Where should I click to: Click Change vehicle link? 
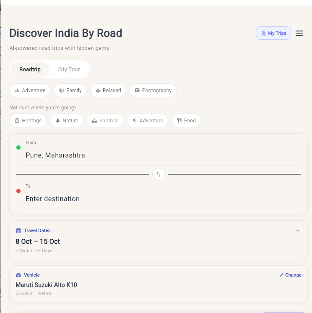tap(290, 275)
